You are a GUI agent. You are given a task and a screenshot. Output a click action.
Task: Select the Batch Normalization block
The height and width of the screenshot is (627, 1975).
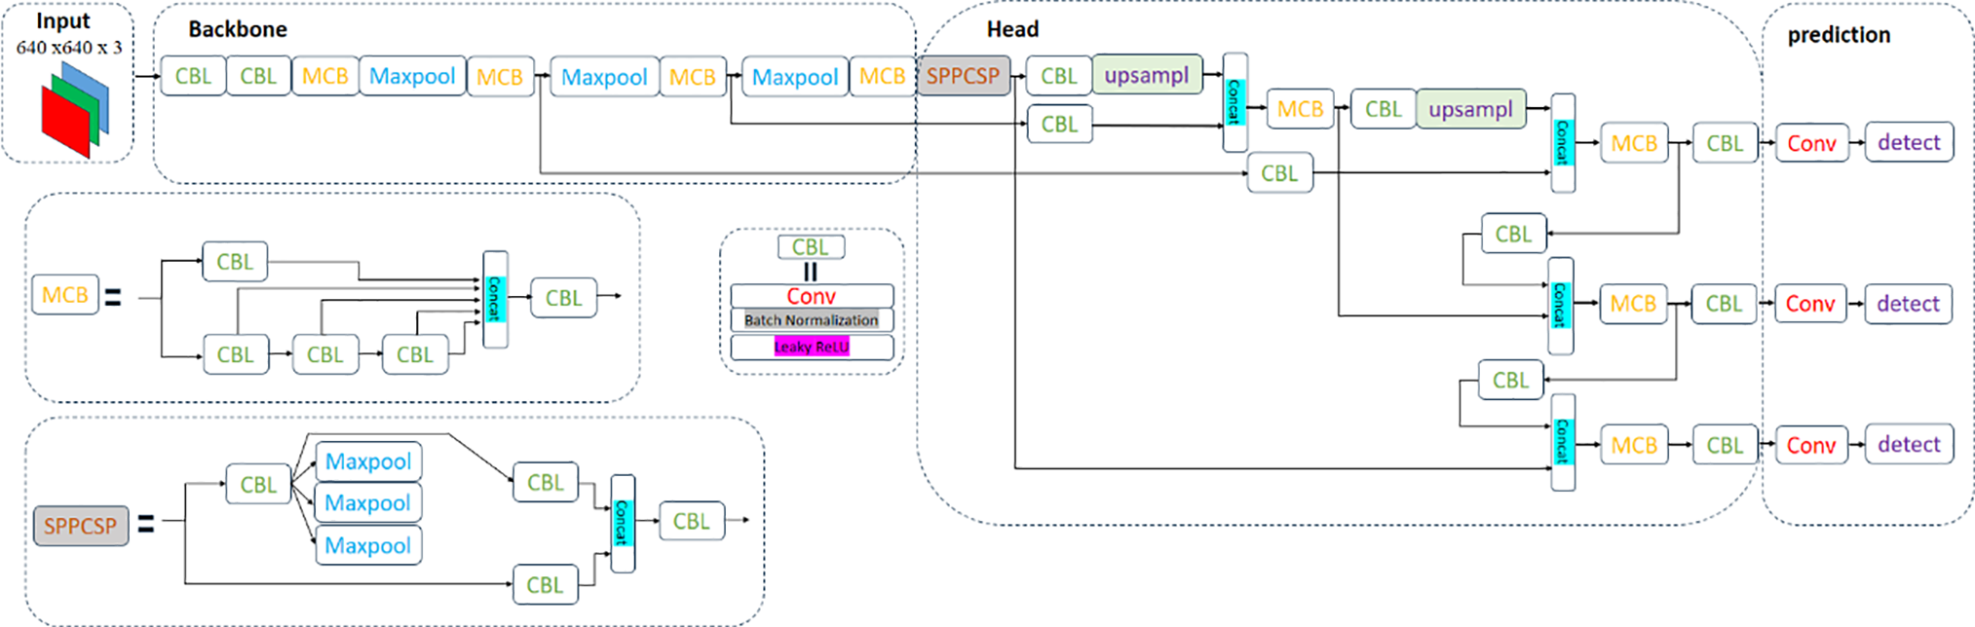point(812,320)
